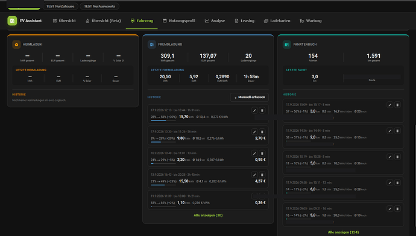Click the 154 Fahrten value
Screen dimensions: 416x236
click(x=313, y=56)
